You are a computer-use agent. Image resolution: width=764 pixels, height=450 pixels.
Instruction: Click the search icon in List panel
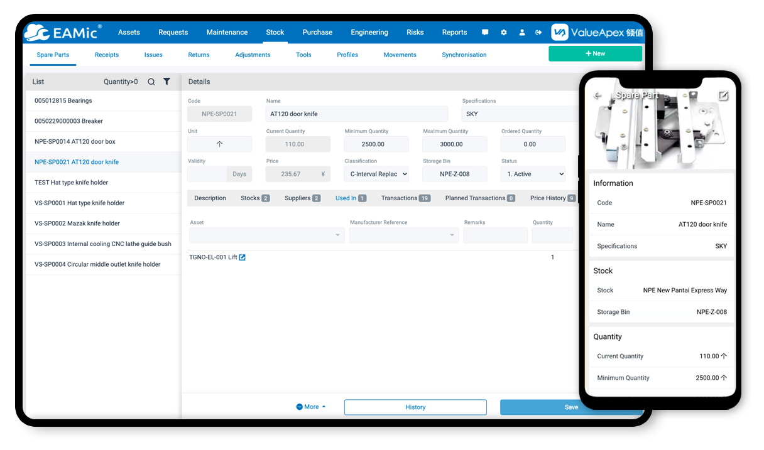(151, 82)
